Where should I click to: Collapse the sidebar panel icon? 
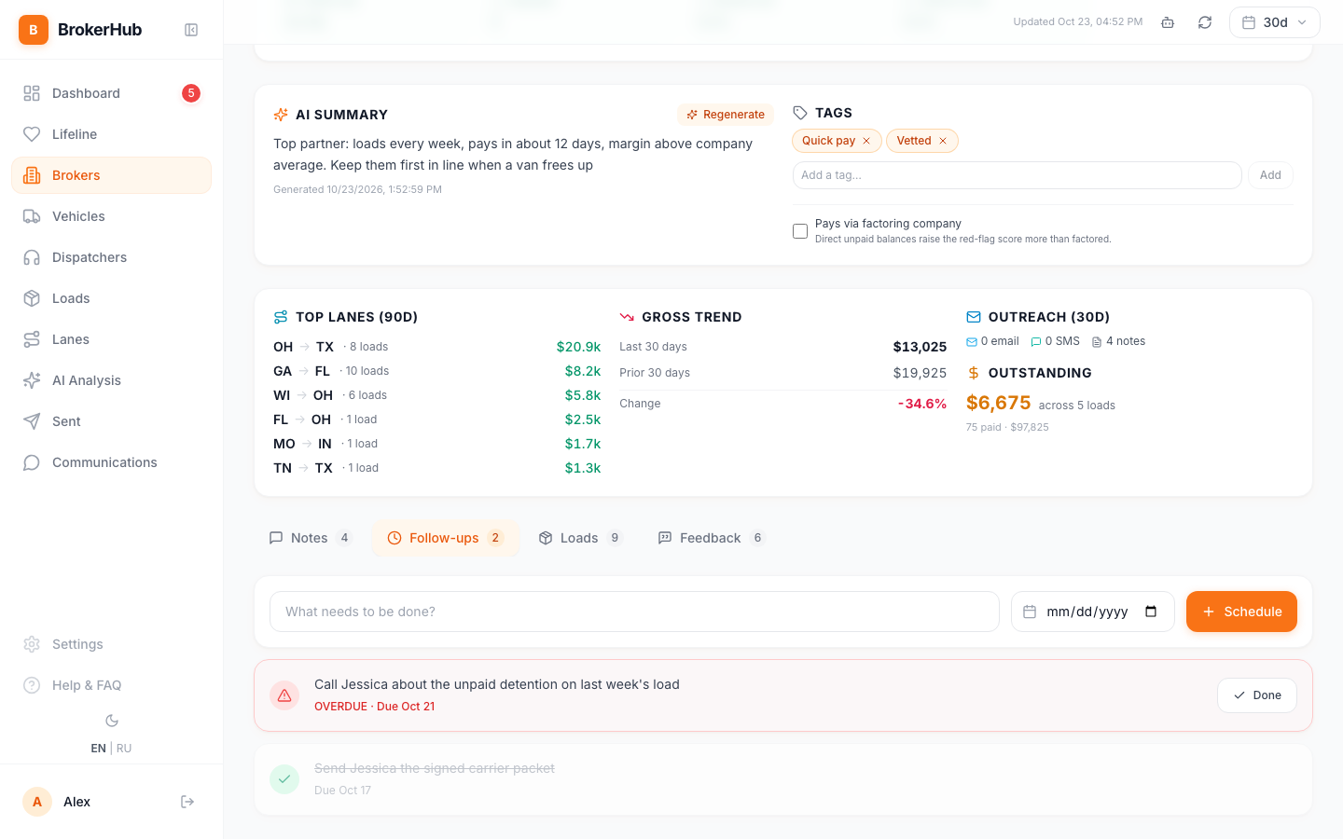[191, 30]
